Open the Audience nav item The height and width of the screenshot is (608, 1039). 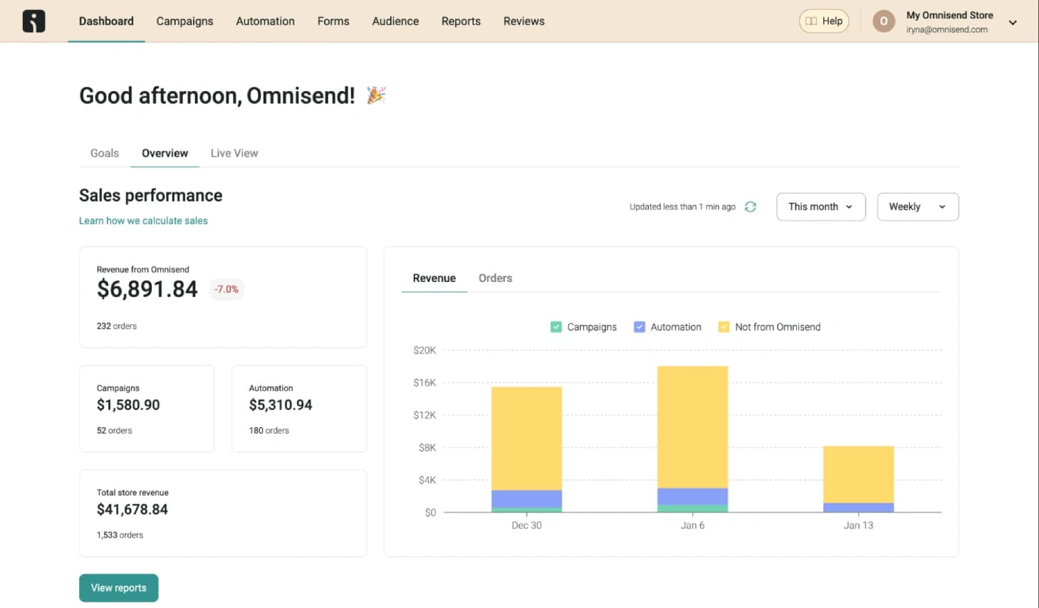395,21
